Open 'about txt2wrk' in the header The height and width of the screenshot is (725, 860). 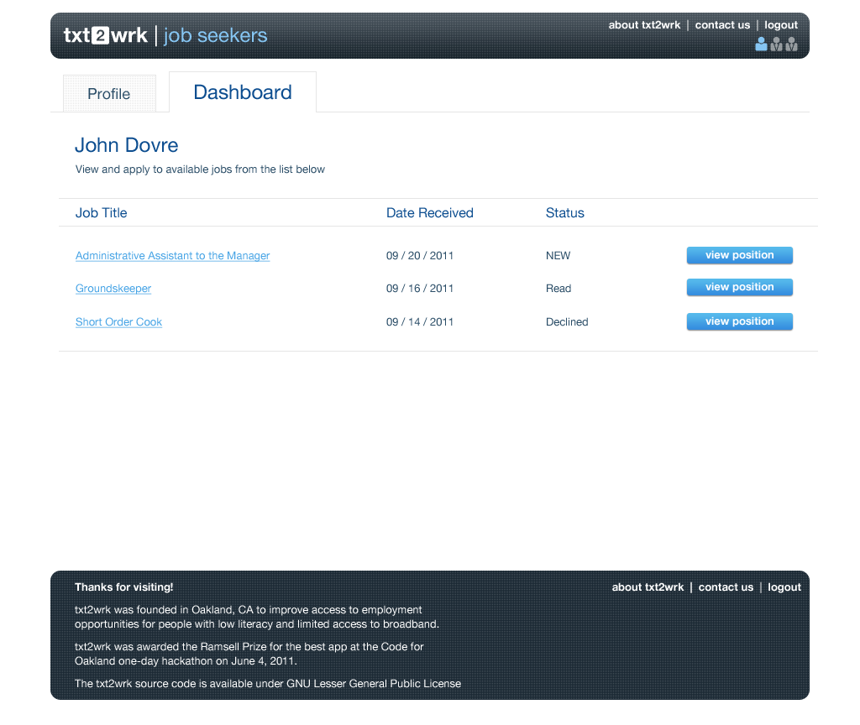(644, 25)
